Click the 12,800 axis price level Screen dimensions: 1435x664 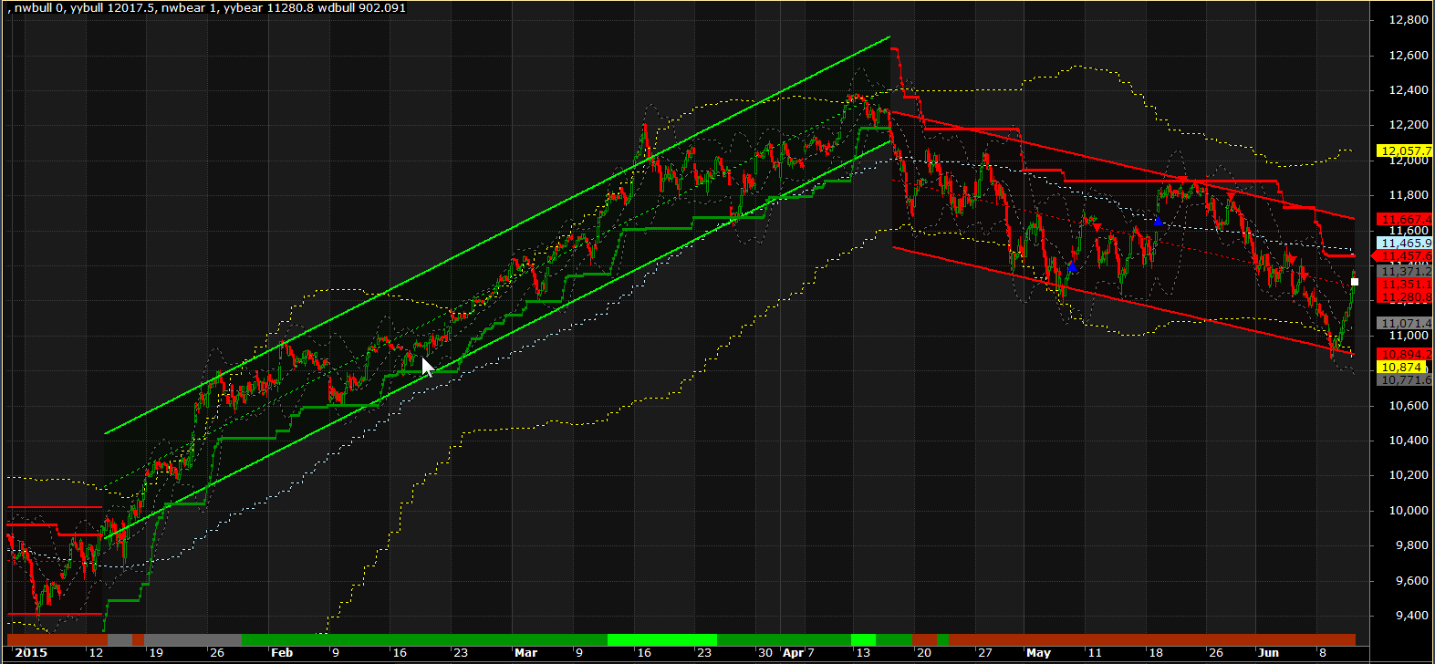point(1409,20)
